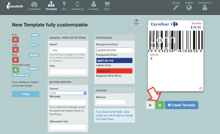Click the info icon on pass preview
The image size is (220, 134).
201,88
